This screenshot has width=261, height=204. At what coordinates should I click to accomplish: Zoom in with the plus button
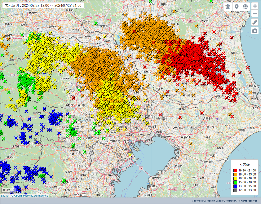255,6
